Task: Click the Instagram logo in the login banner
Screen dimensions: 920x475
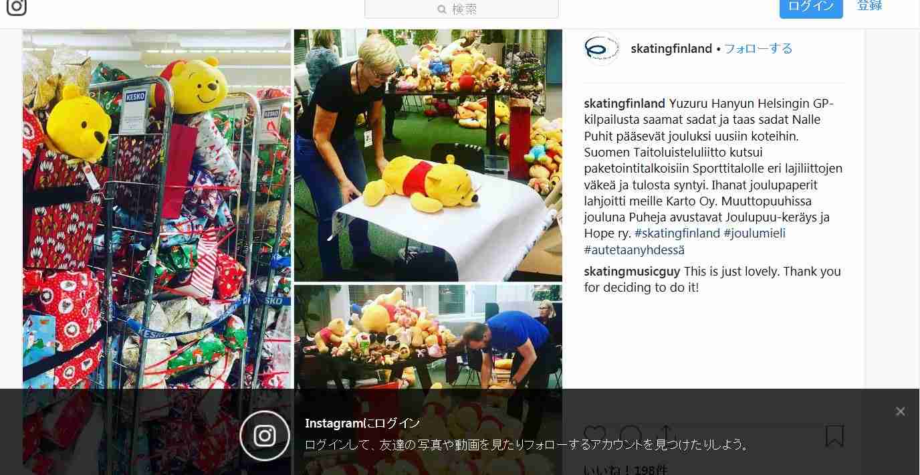Action: pos(265,436)
